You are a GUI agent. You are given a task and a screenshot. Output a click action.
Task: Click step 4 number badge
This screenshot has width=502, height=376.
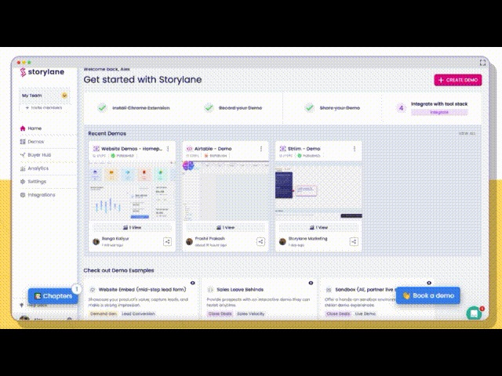(x=401, y=108)
